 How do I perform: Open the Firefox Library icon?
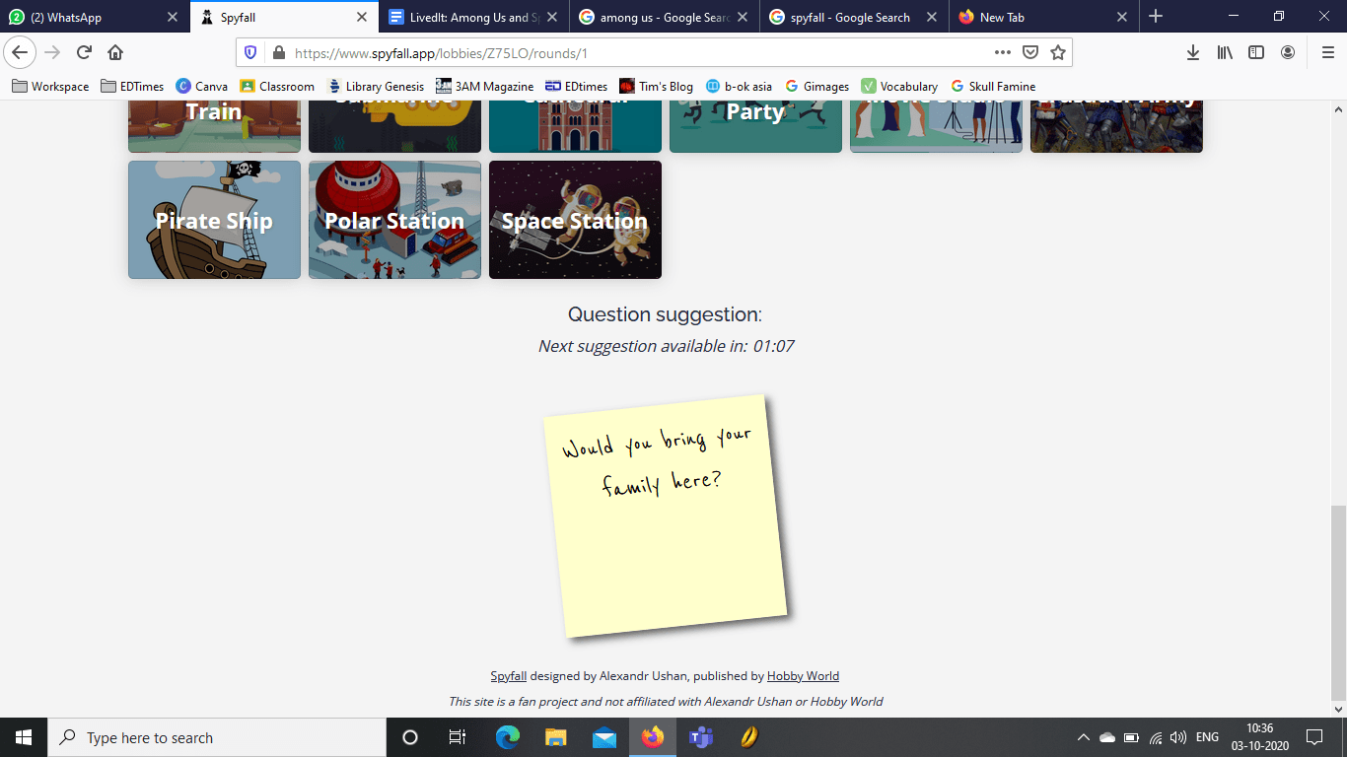click(x=1225, y=52)
